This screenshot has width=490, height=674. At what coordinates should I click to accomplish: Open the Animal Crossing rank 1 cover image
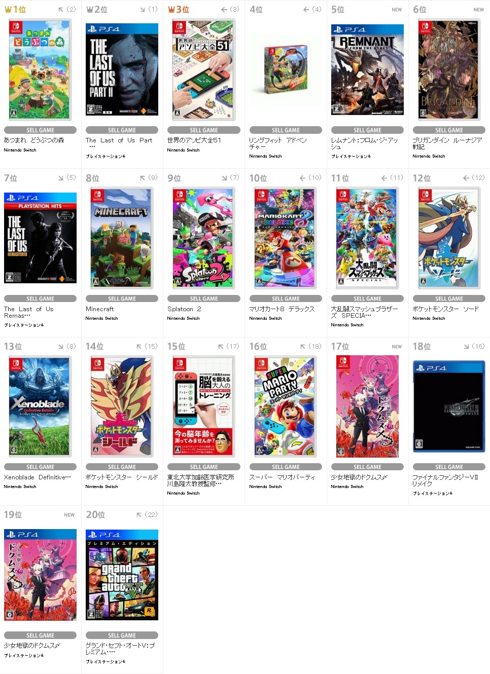pyautogui.click(x=40, y=70)
